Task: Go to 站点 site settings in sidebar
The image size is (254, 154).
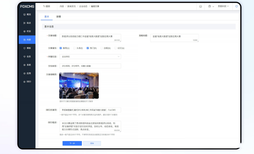Action: point(27,23)
